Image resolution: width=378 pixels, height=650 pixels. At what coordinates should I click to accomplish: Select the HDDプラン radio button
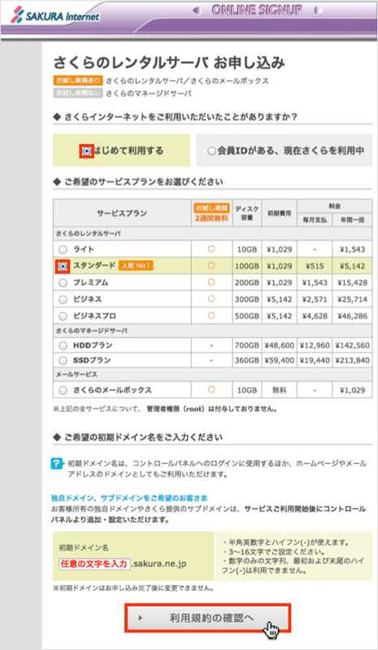[63, 345]
